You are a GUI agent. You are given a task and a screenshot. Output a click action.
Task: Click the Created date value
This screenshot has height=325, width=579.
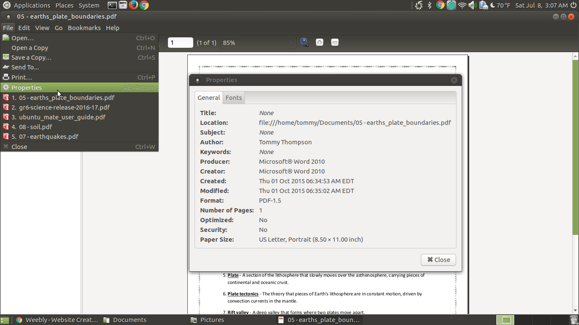[306, 181]
